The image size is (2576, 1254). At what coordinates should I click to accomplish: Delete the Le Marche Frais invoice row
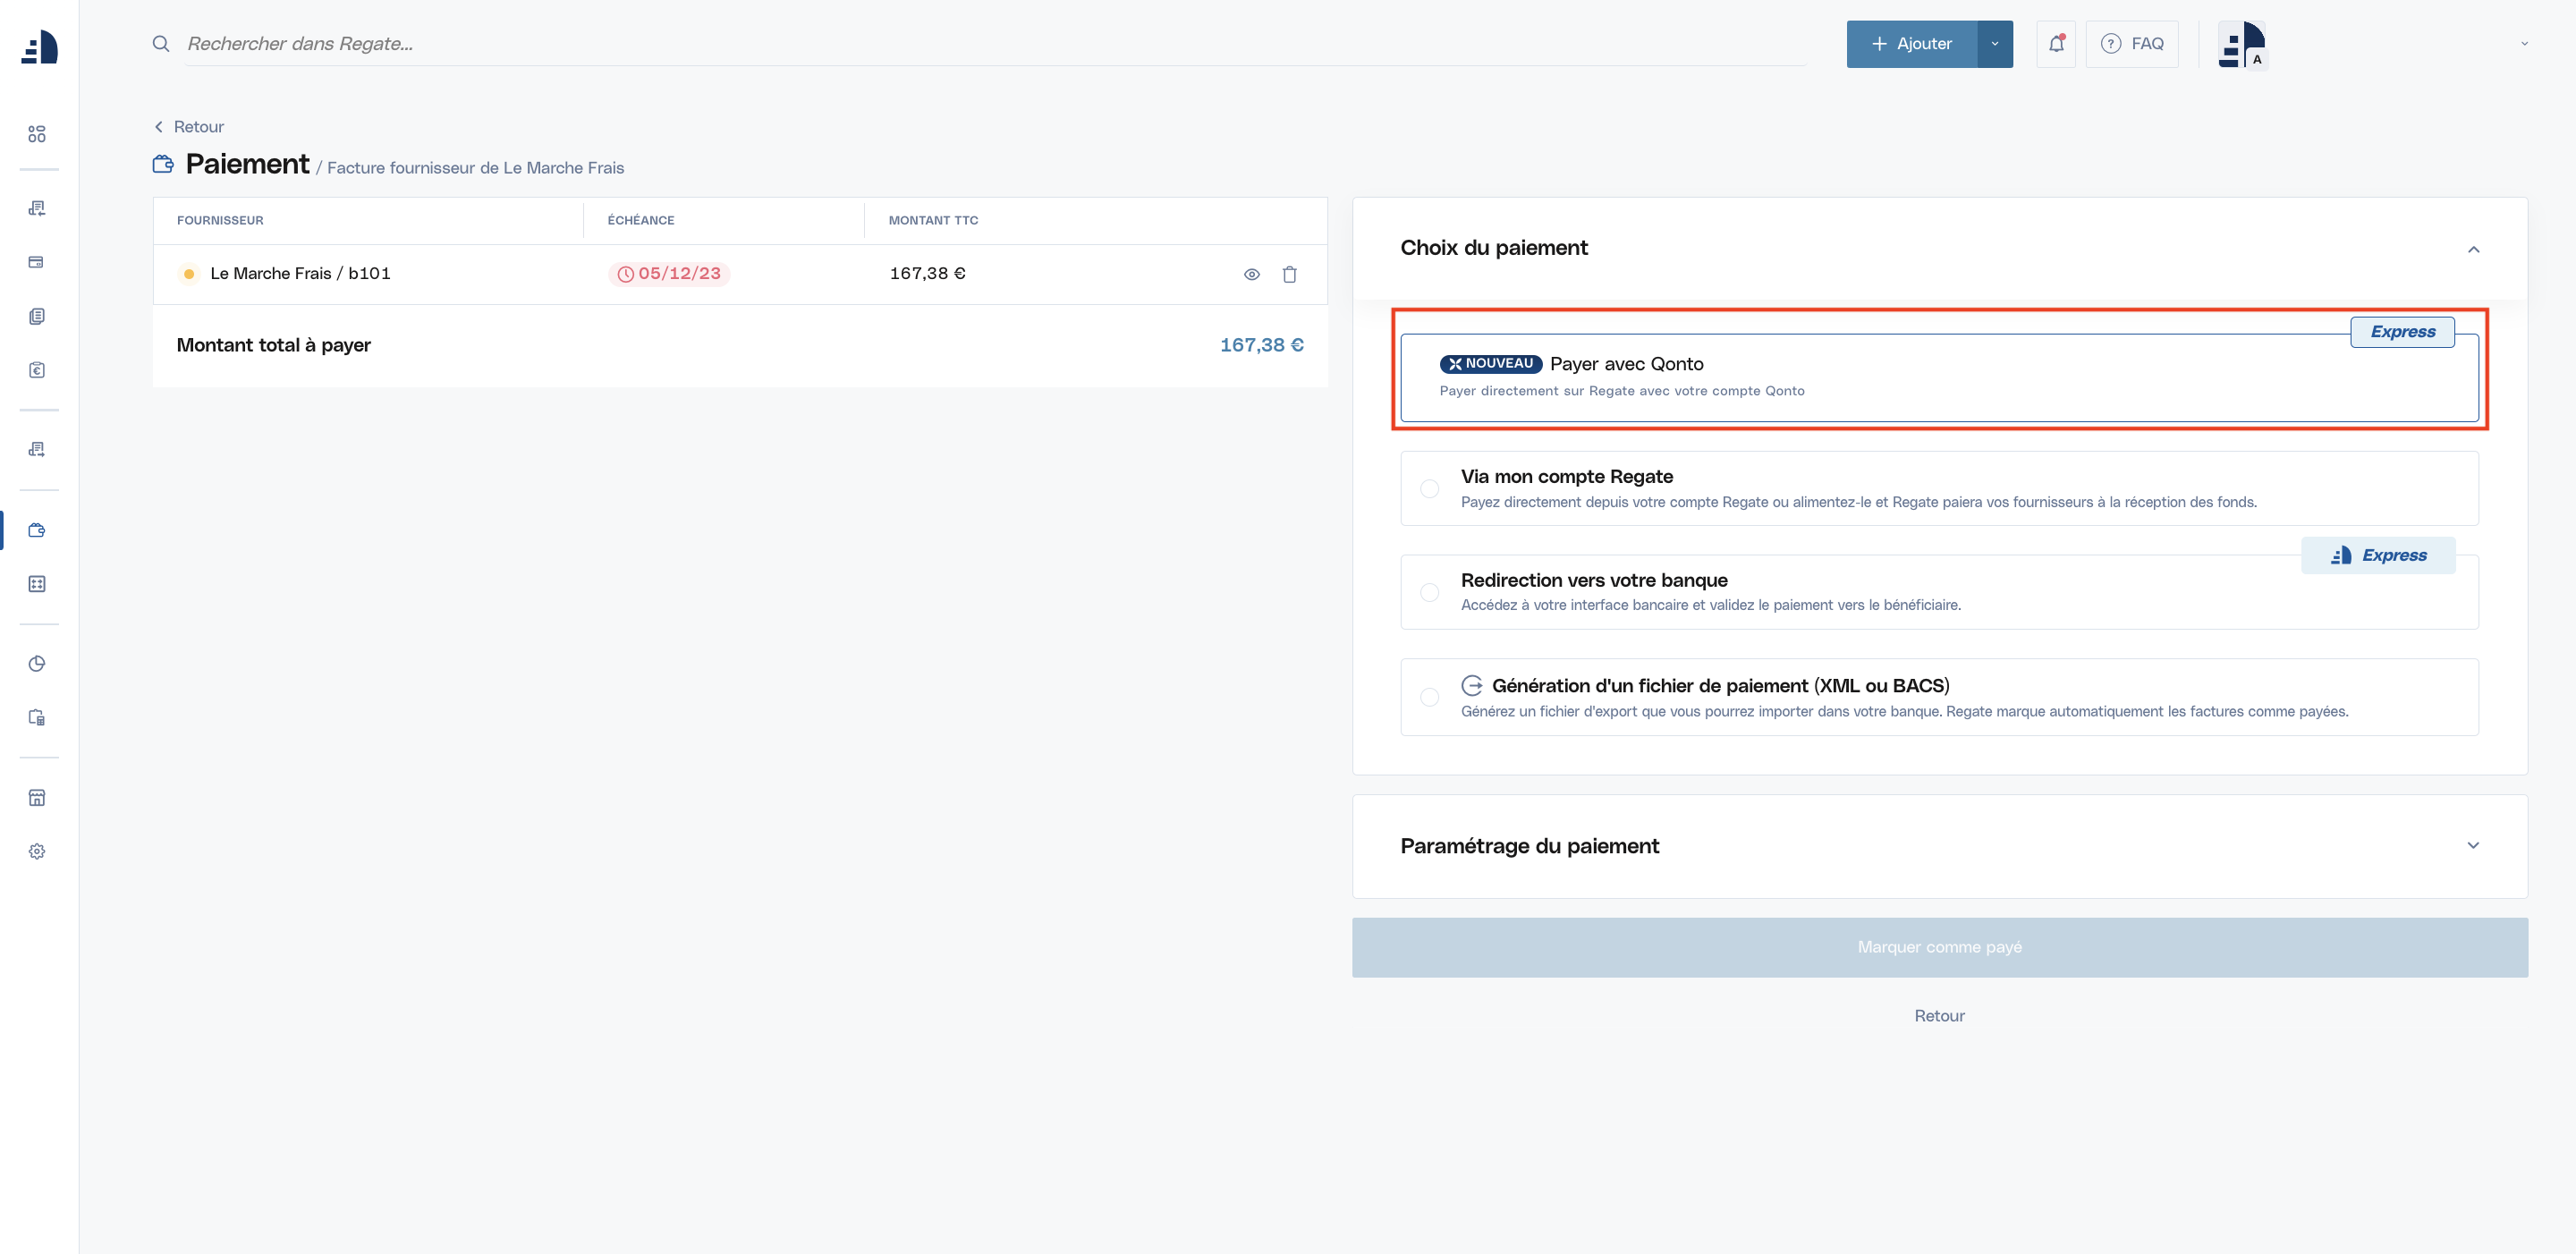pyautogui.click(x=1290, y=274)
